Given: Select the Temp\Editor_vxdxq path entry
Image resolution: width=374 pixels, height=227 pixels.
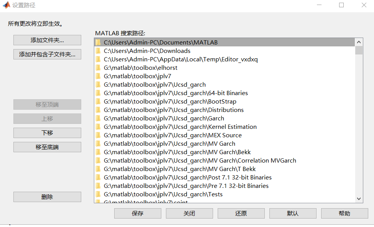Looking at the screenshot, I should 225,59.
